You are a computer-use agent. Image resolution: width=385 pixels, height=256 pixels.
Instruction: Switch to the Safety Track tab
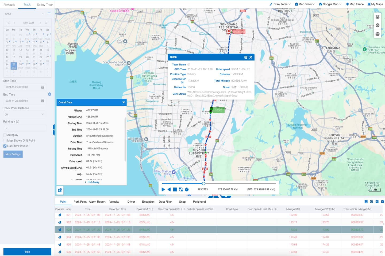[45, 5]
